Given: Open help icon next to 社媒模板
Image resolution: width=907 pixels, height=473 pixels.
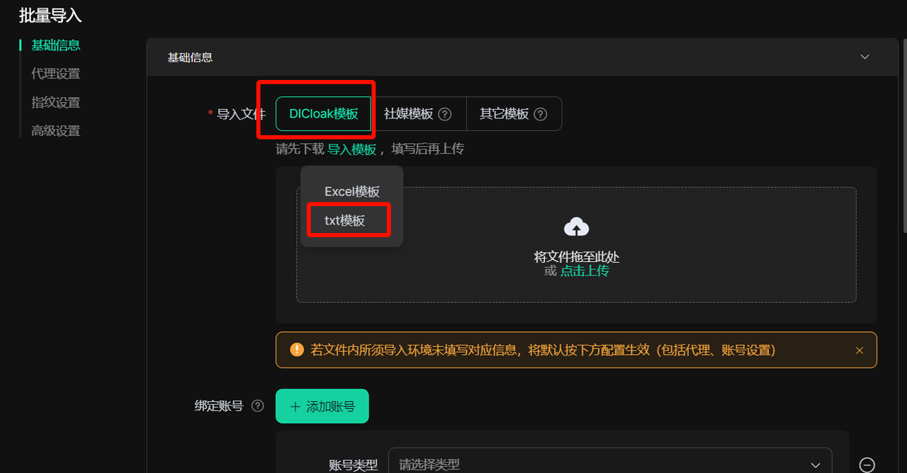Looking at the screenshot, I should click(x=445, y=114).
